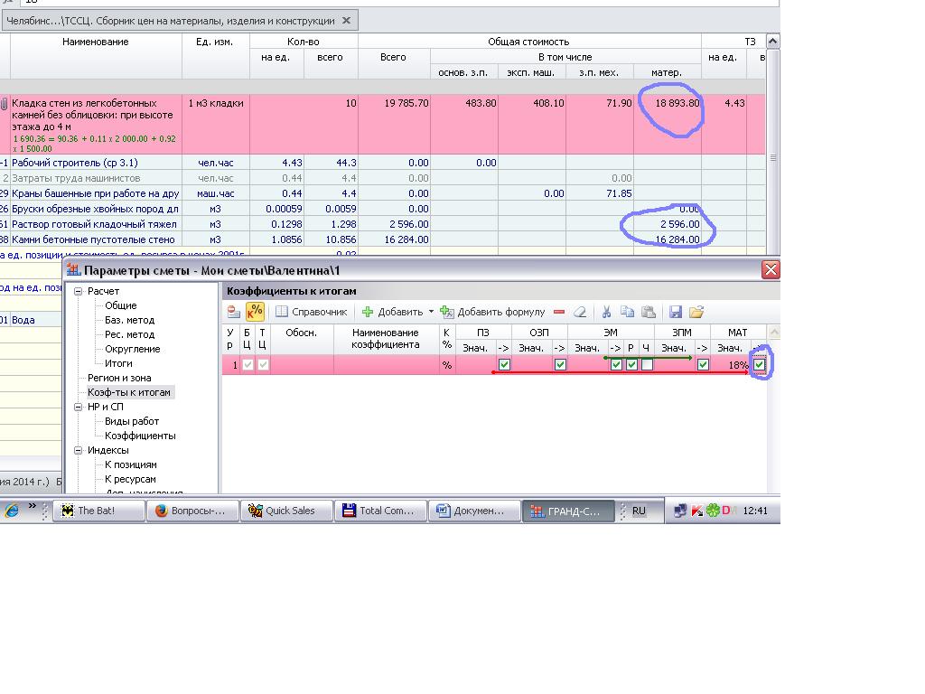Click the eraser clear icon
925x694 pixels.
tap(580, 312)
